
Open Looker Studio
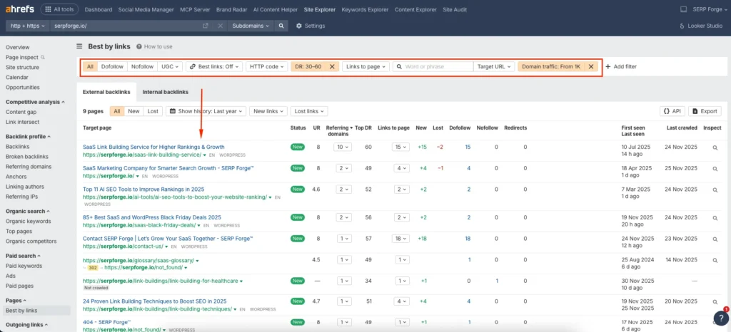coord(701,26)
